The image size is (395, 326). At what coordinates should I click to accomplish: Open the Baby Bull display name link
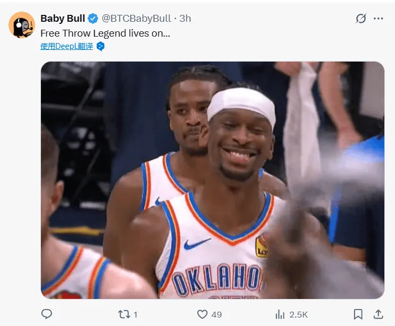(x=63, y=19)
